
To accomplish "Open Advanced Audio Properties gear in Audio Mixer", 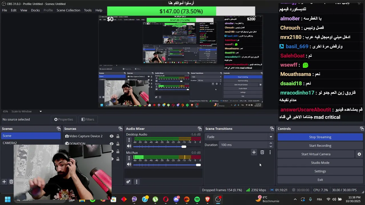I will pos(128,182).
